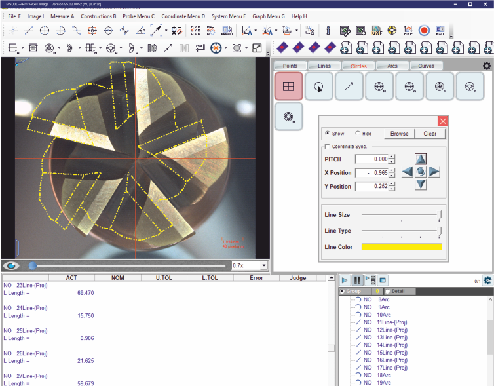Increase the X Position value with the up stepper

point(392,170)
